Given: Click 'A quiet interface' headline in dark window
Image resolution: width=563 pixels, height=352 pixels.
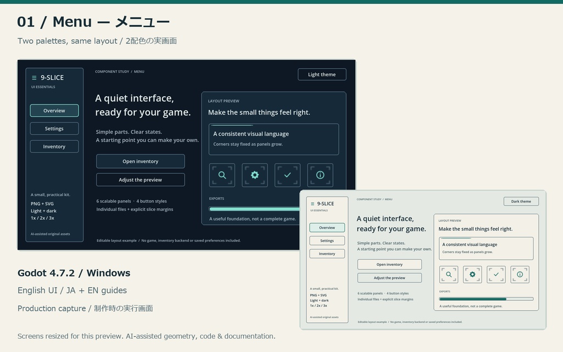Looking at the screenshot, I should [143, 105].
